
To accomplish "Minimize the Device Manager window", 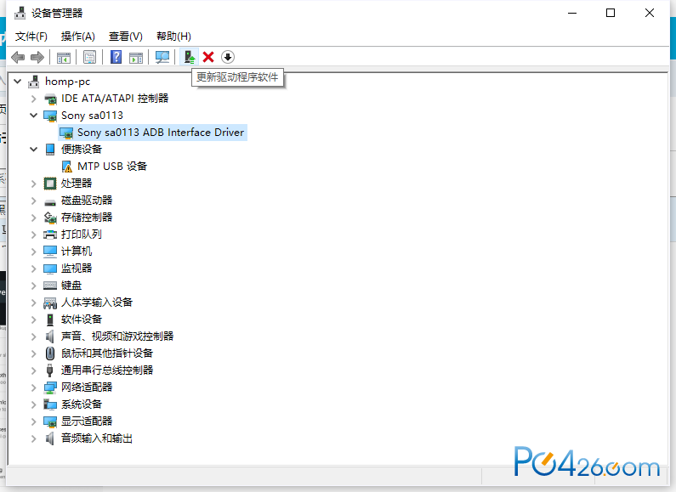I will (x=572, y=13).
